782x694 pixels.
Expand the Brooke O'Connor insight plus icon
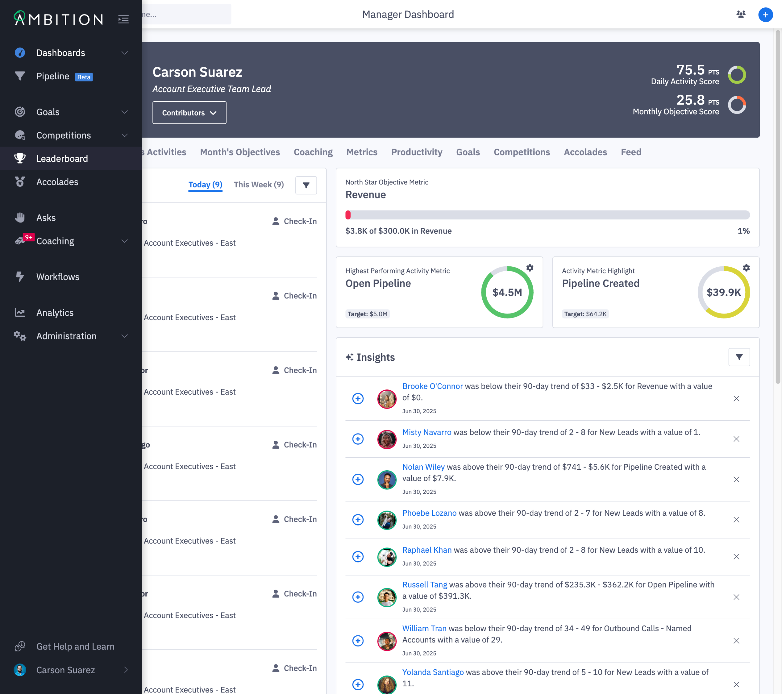(358, 399)
